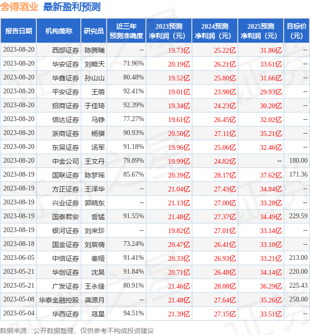This screenshot has height=335, width=310.
Task: Click the 25.06亿 forecast value
Action: point(225,147)
